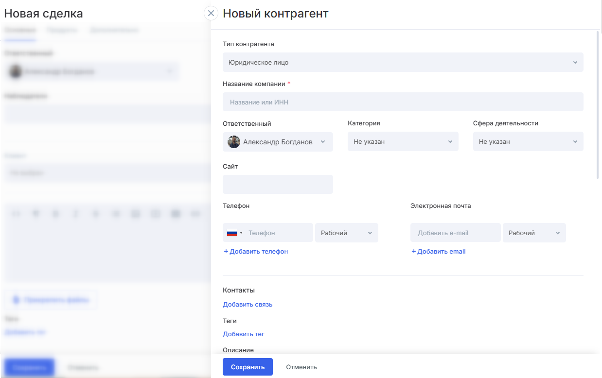Open Тип контрагента dropdown
Screen dimensions: 602x378
coord(403,62)
